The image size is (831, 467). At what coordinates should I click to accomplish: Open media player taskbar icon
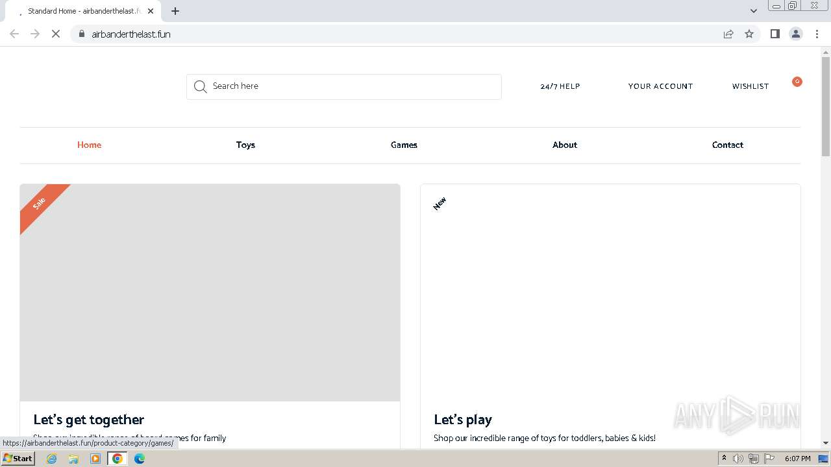(x=95, y=459)
